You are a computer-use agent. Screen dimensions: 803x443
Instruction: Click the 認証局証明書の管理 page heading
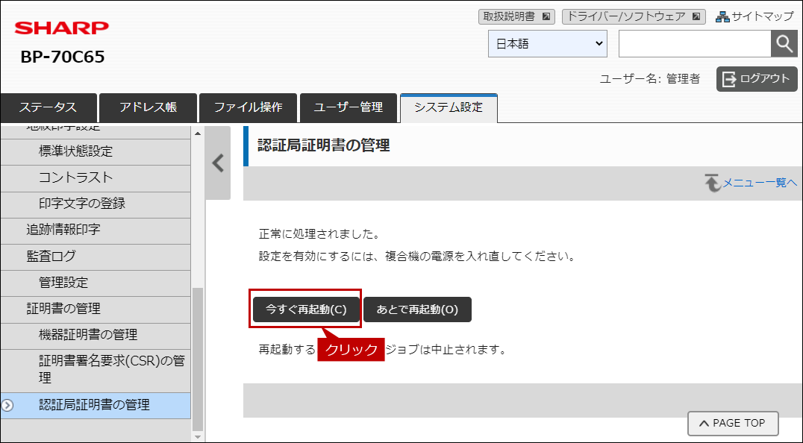click(324, 145)
